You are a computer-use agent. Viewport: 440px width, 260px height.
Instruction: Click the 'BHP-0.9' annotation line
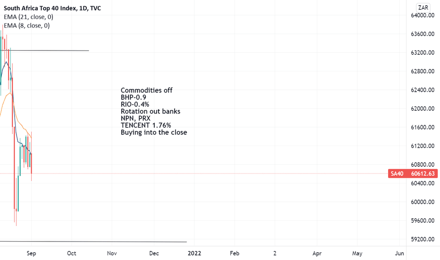point(133,97)
